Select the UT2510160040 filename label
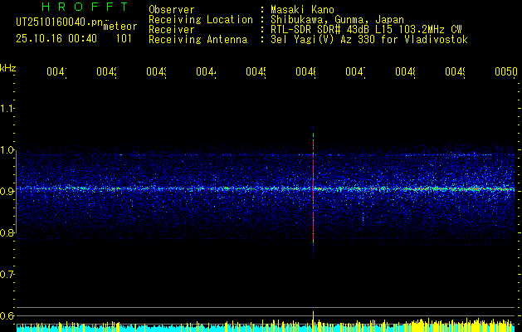Screen dimensions: 522x332 [x=59, y=22]
